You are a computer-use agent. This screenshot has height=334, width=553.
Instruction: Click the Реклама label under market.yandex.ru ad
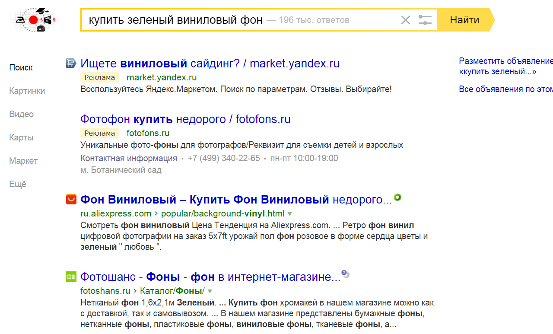pyautogui.click(x=100, y=78)
